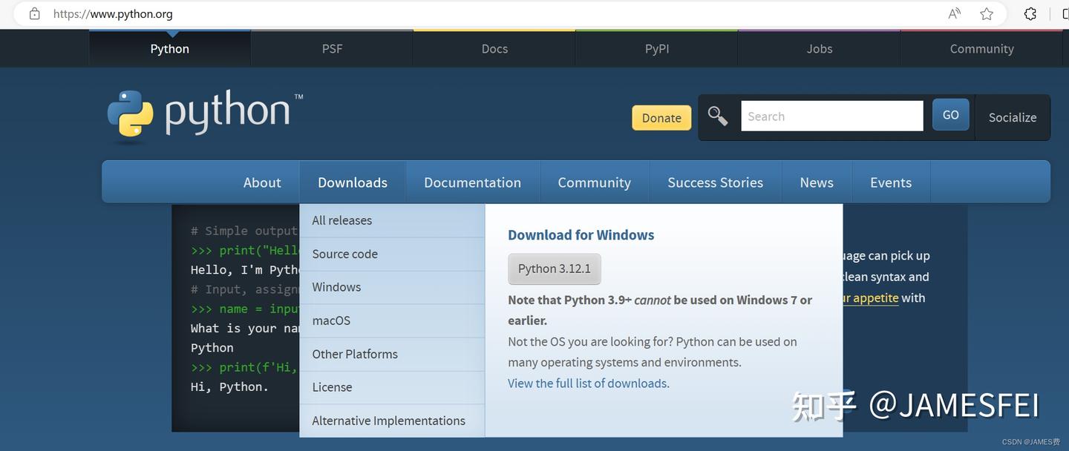Open the Documentation menu
Screen dimensions: 1069x451
click(x=472, y=182)
